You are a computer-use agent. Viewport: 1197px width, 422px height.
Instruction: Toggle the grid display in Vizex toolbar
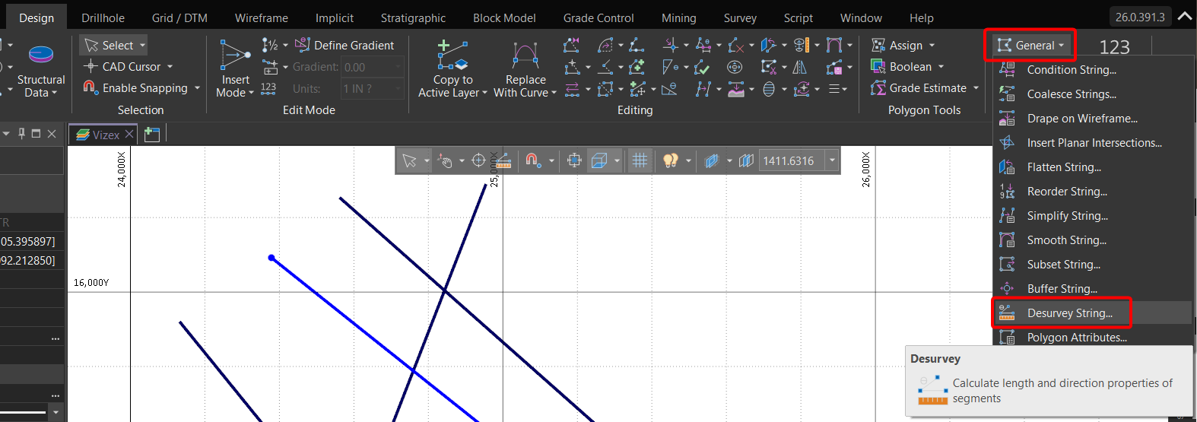pyautogui.click(x=640, y=160)
